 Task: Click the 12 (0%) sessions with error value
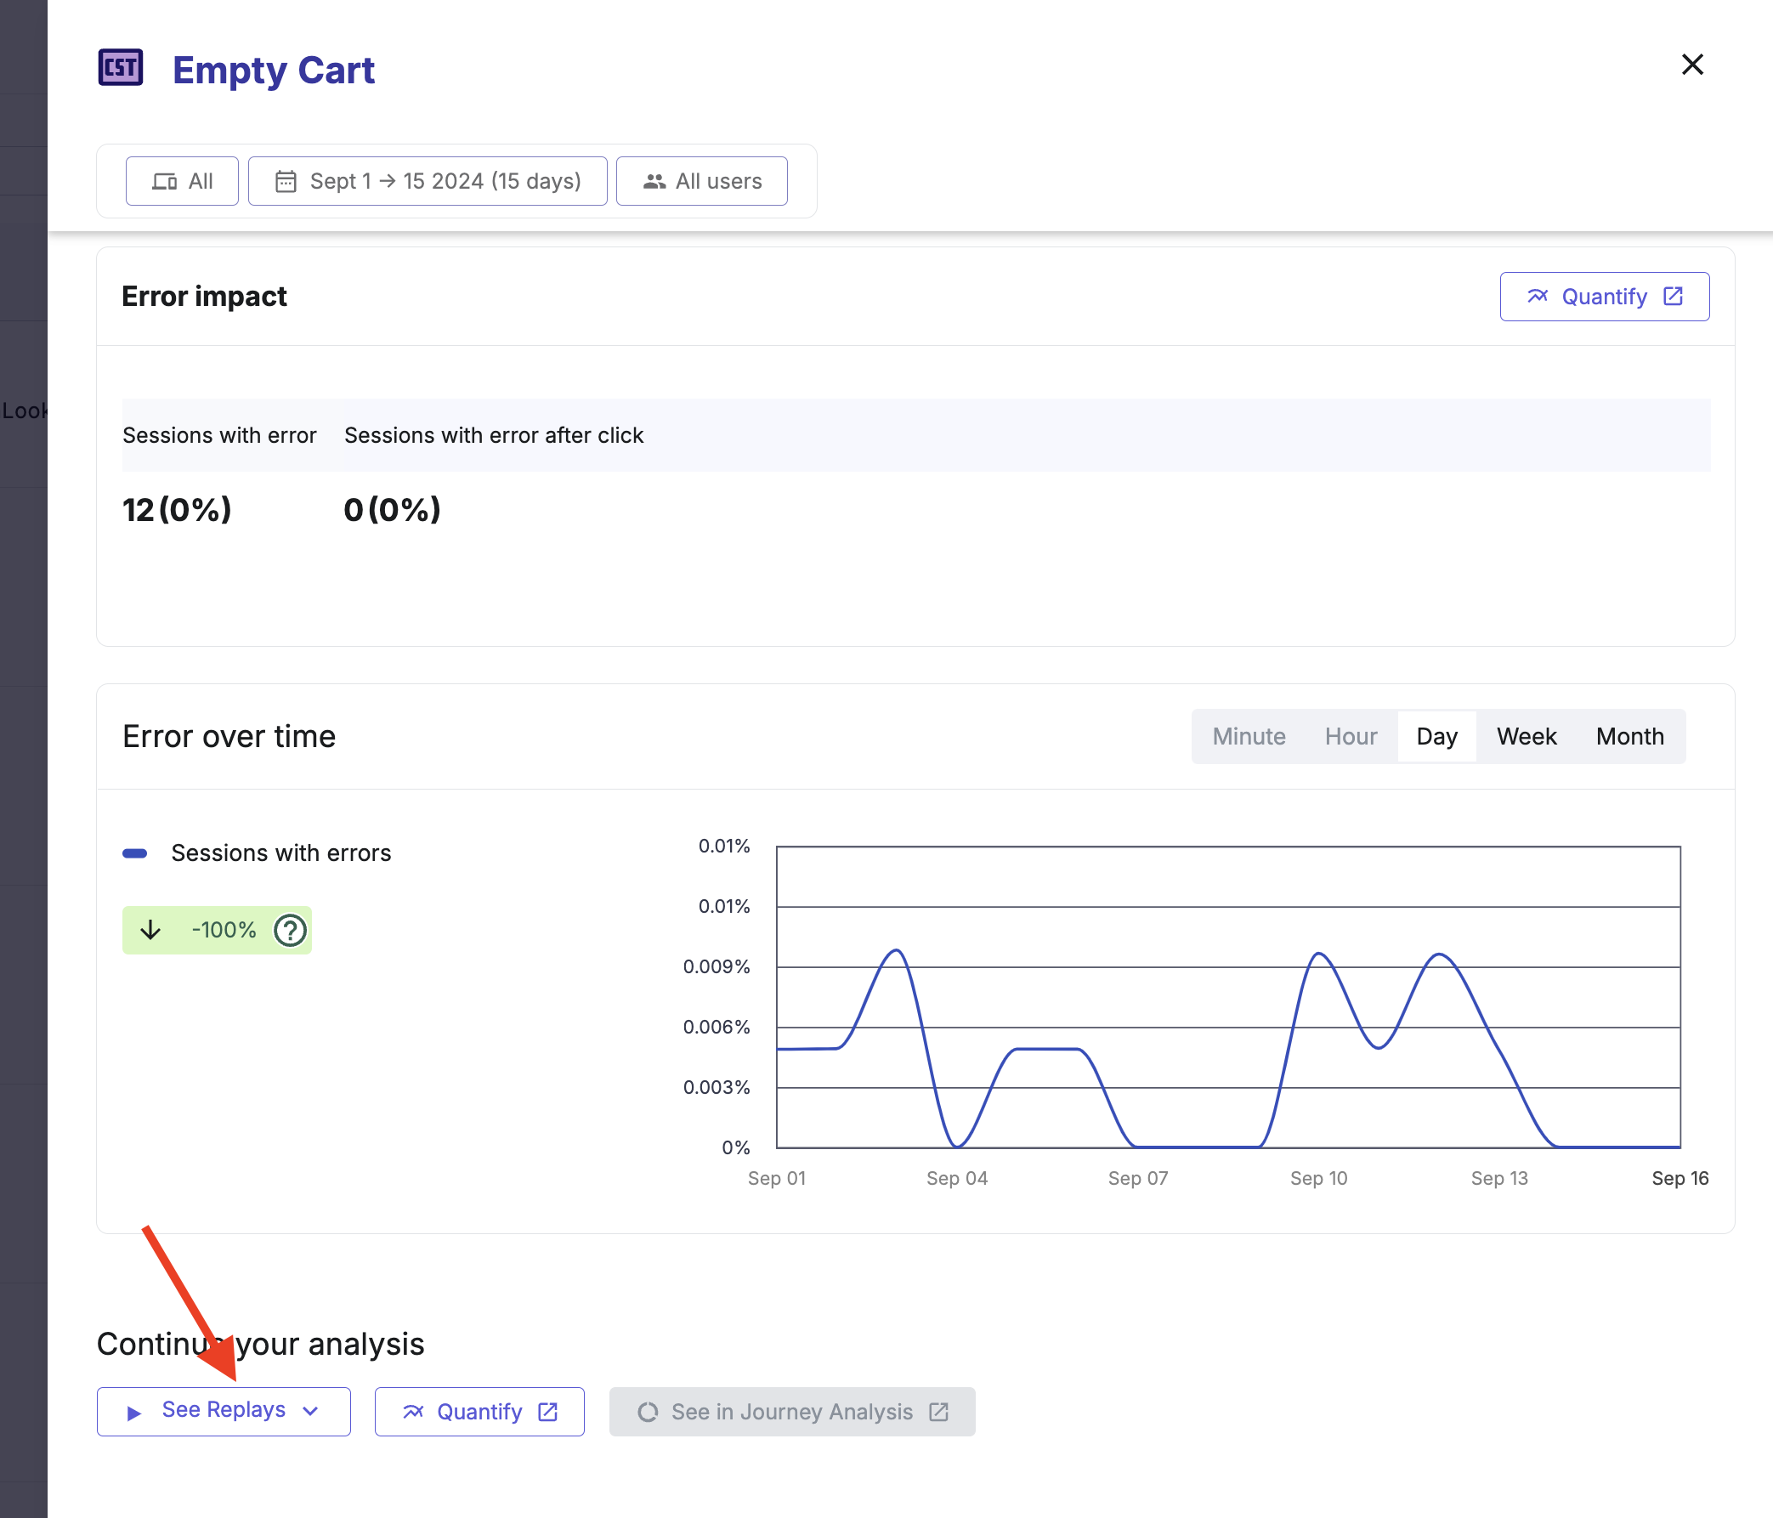click(177, 510)
